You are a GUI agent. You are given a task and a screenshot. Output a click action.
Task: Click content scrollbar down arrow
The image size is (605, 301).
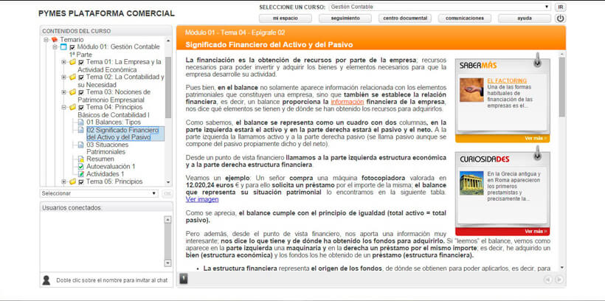[x=561, y=267]
